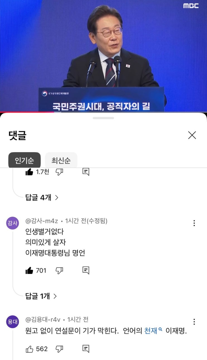
Task: Dislike the 김용대-r4v comment
Action: click(59, 349)
